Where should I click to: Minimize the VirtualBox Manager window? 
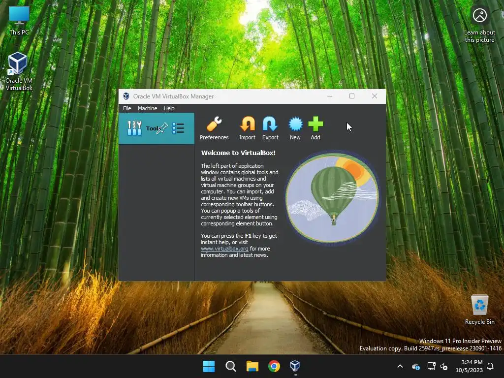330,96
